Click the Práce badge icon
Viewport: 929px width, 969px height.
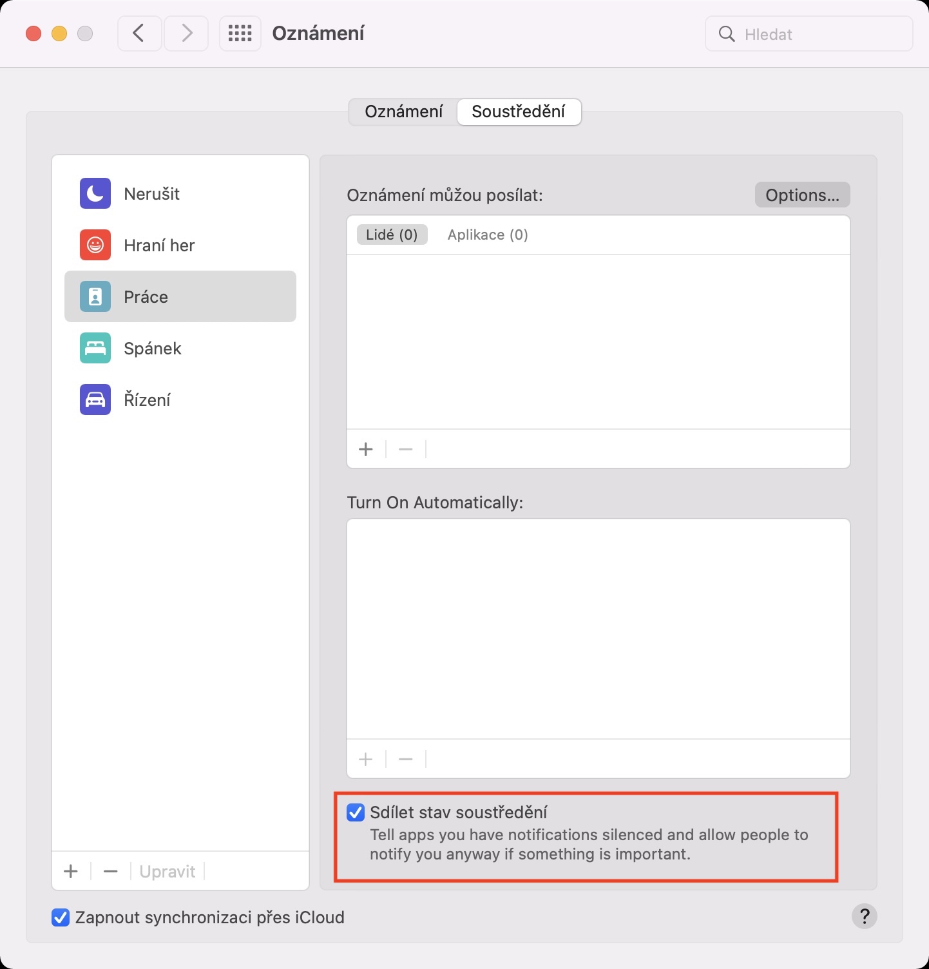(95, 296)
